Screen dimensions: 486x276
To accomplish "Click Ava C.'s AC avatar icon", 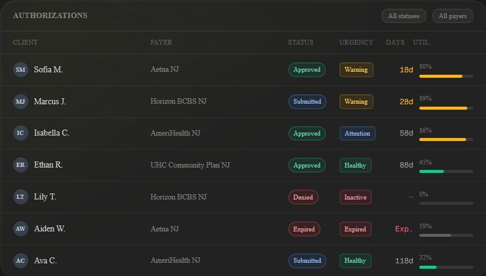I will pyautogui.click(x=20, y=261).
